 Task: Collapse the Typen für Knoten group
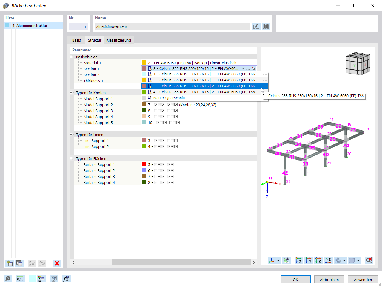click(x=72, y=93)
